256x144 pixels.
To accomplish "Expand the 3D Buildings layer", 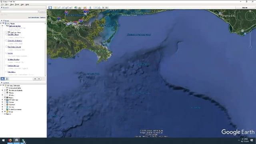I will pyautogui.click(x=2, y=100).
